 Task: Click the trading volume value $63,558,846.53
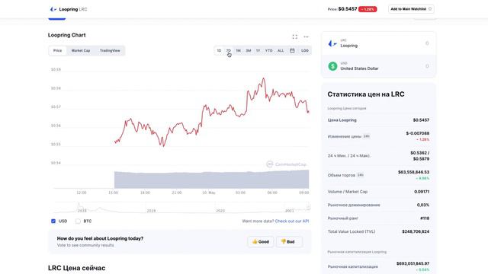coord(413,172)
